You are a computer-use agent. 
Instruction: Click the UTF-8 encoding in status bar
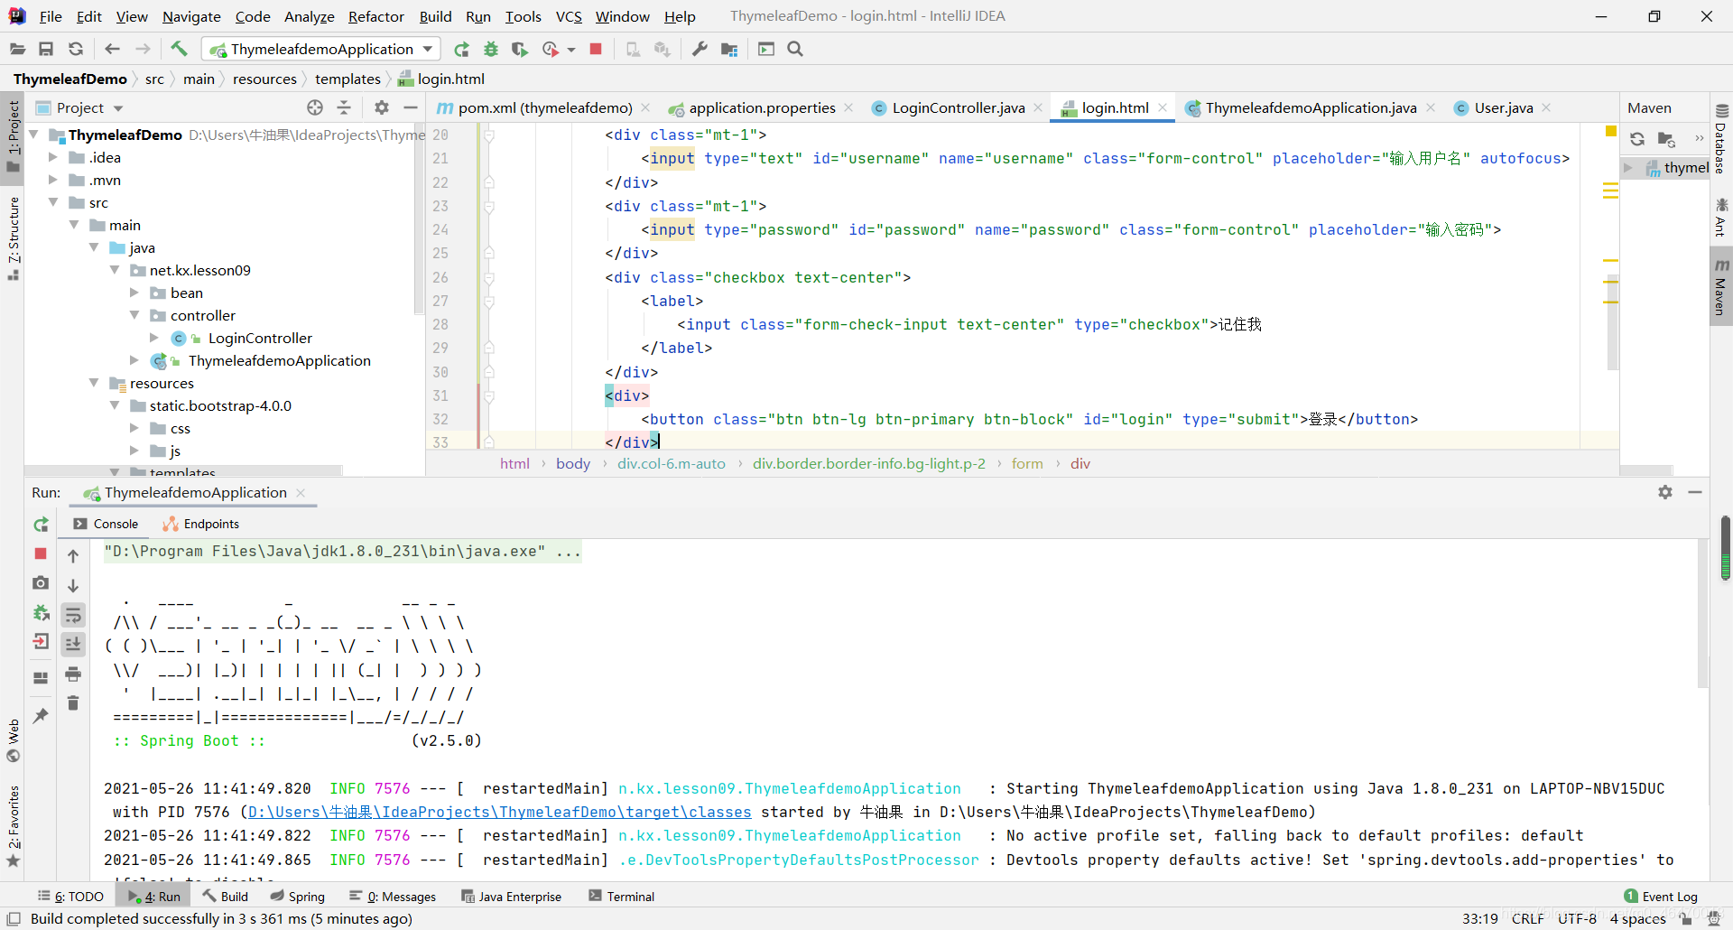[1577, 918]
